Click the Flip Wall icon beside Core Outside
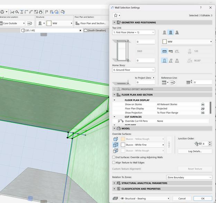The height and width of the screenshot is (203, 216). click(29, 23)
